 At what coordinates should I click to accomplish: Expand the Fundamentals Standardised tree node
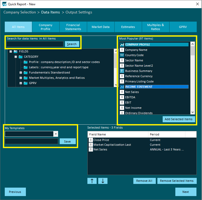21,72
